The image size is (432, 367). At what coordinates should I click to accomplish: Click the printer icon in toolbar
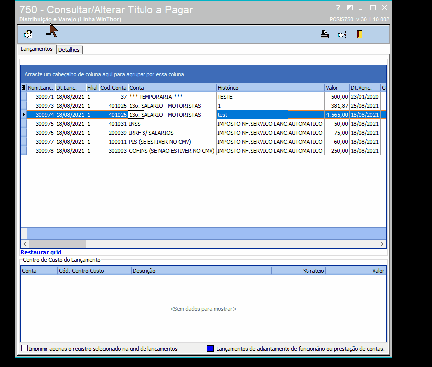[x=325, y=34]
